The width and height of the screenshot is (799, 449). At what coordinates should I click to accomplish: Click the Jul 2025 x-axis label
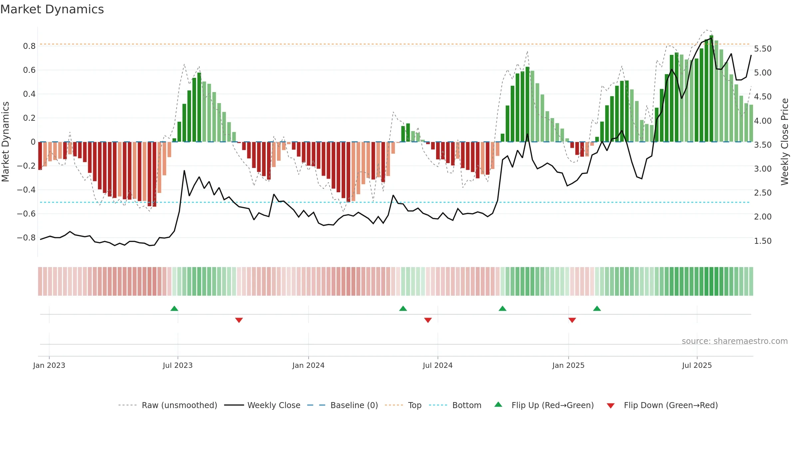[x=697, y=365]
